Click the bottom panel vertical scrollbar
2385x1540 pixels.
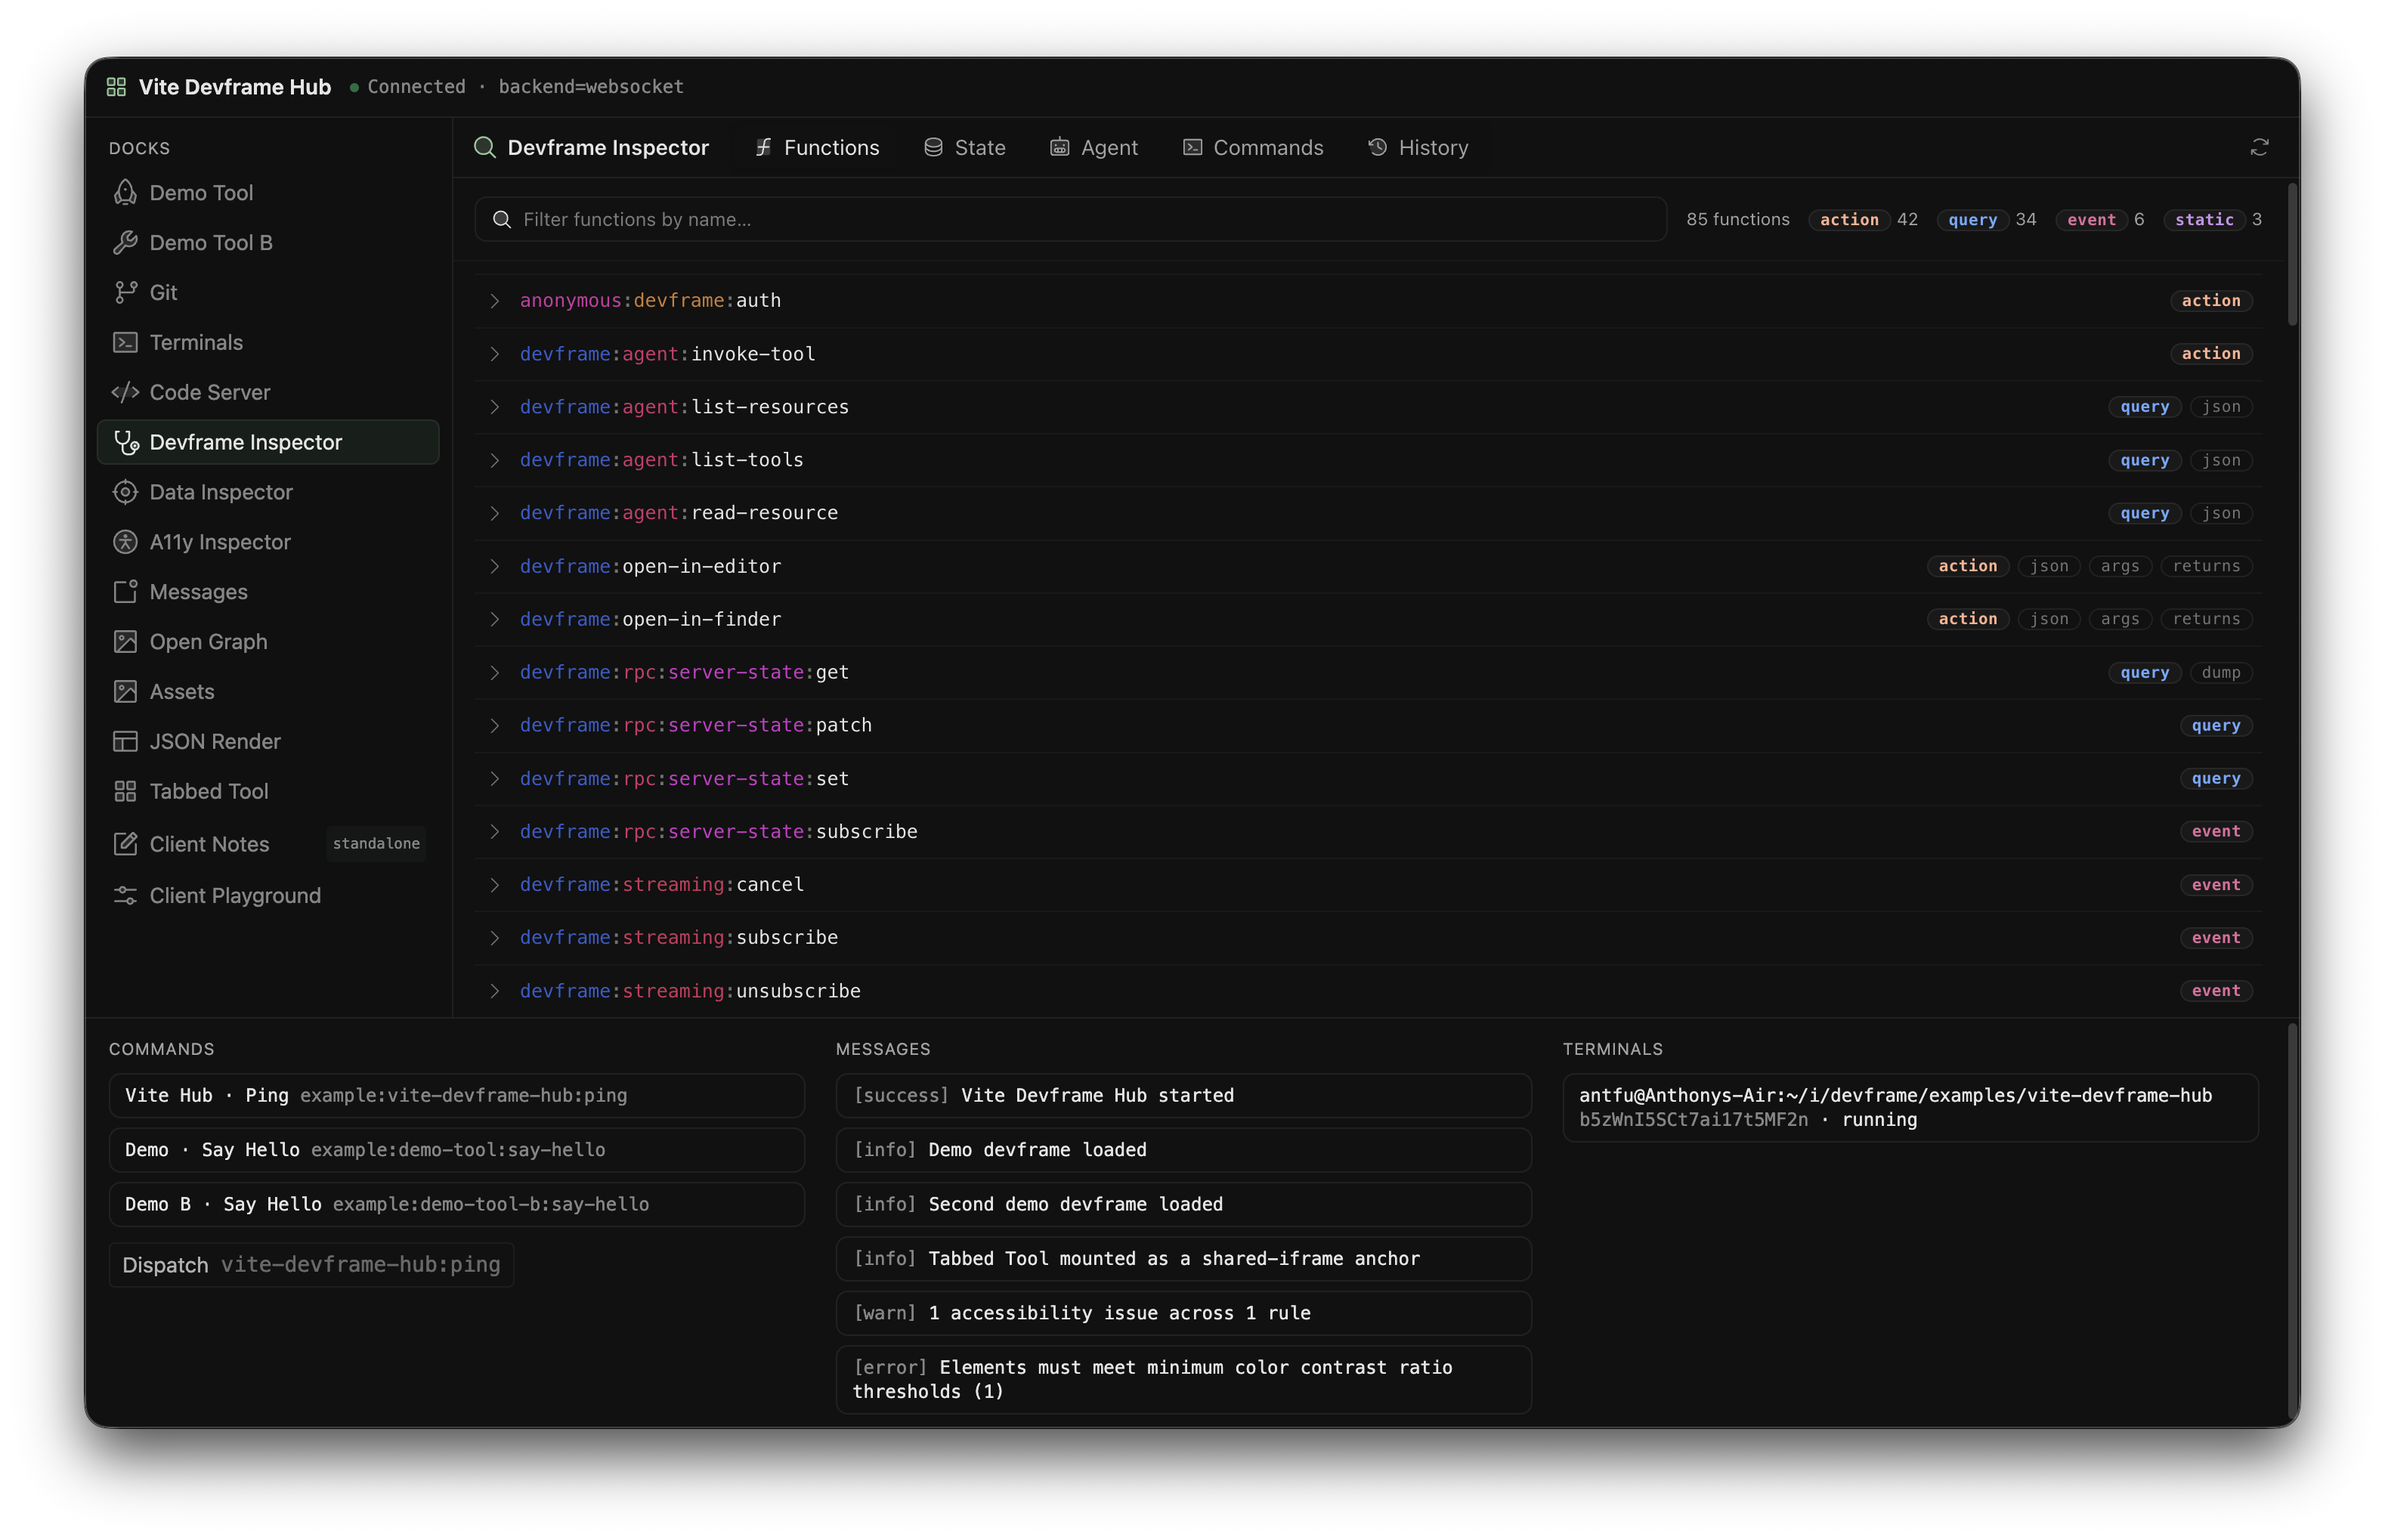(x=2292, y=1220)
